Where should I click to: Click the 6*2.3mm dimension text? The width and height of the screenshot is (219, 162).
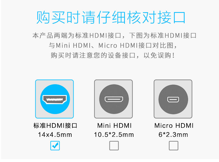(173, 135)
